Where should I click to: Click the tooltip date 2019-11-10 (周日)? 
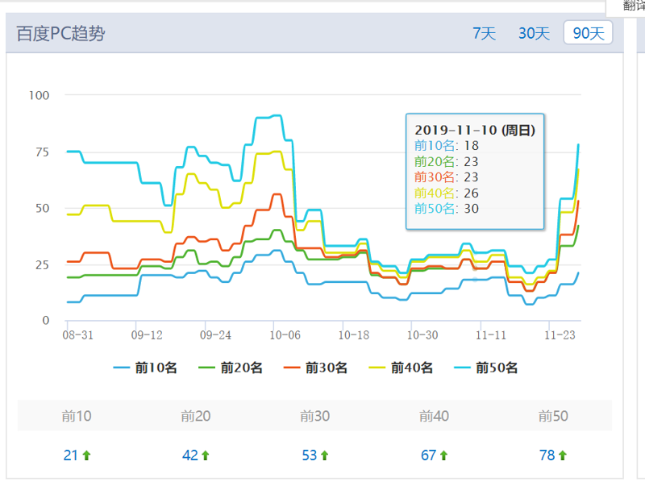point(475,130)
